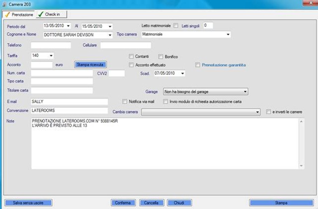Click the Num. carta input field
318x209 pixels.
pos(62,73)
